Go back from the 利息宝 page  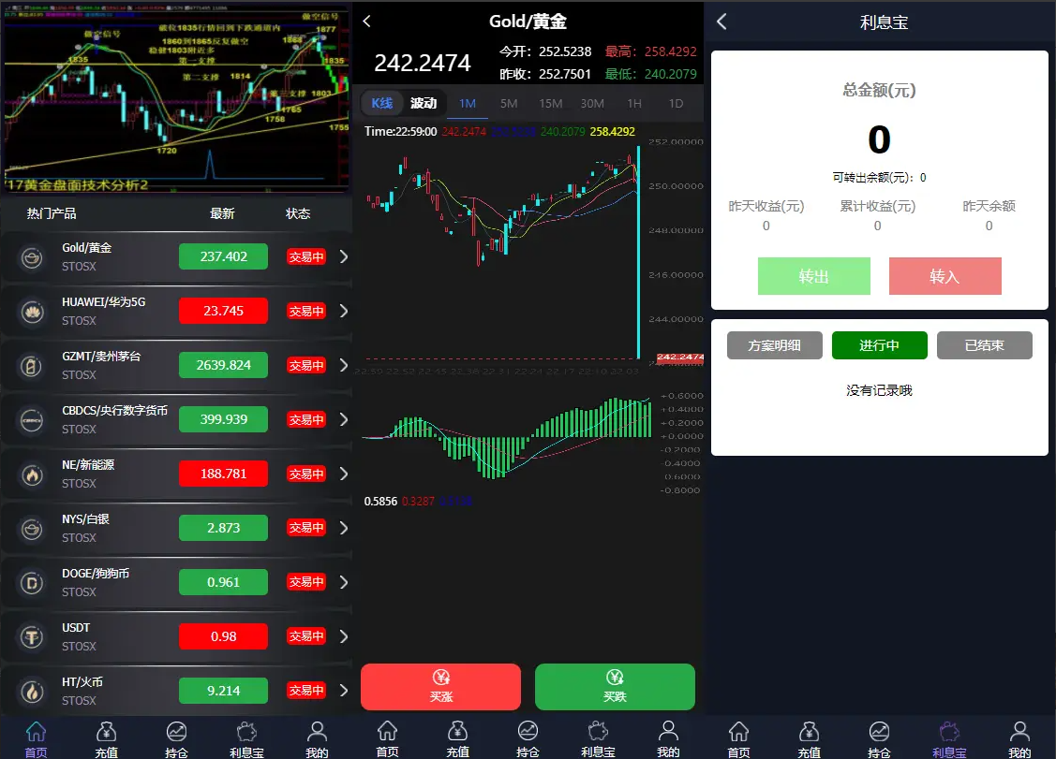[x=721, y=22]
